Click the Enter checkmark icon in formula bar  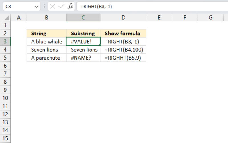[x=61, y=6]
